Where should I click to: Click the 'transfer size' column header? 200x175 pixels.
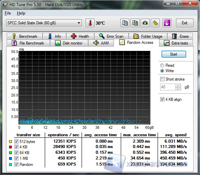pos(28,135)
